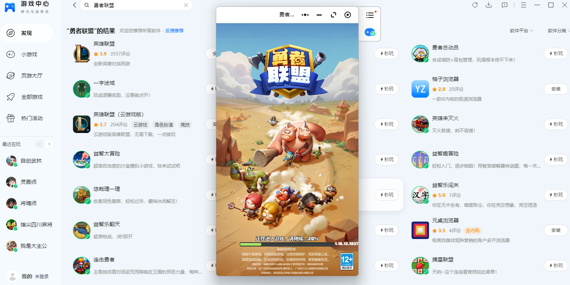
Task: Minimize the 勇者联盟 mini-game window
Action: point(319,15)
